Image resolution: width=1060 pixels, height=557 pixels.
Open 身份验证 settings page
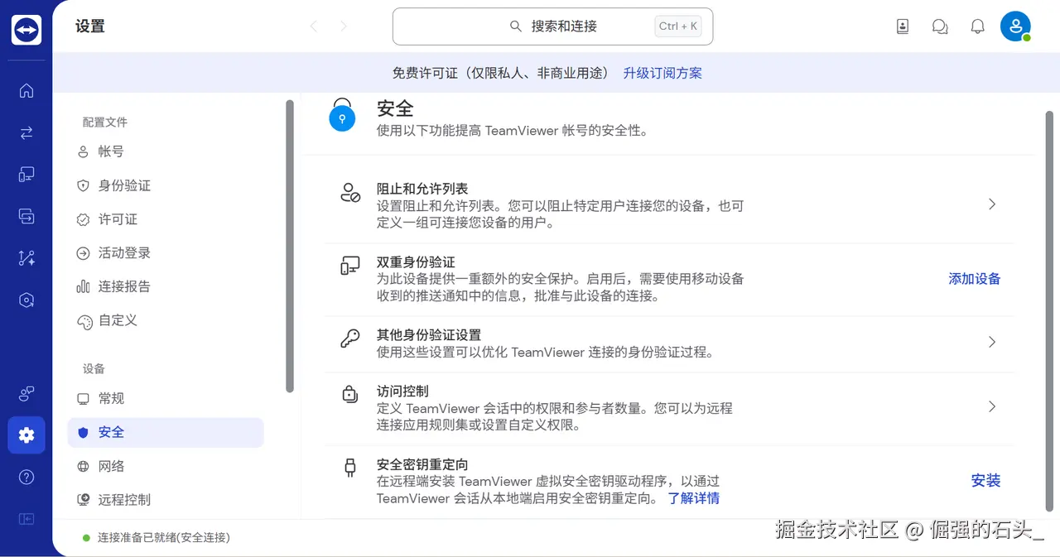pyautogui.click(x=166, y=185)
